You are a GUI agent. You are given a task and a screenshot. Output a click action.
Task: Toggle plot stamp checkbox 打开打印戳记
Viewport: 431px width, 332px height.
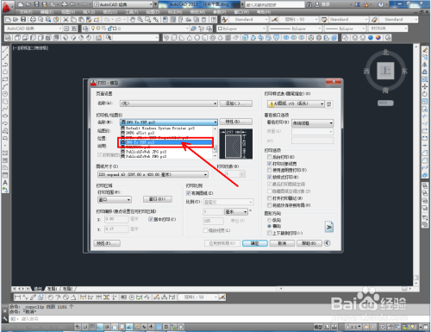click(270, 198)
